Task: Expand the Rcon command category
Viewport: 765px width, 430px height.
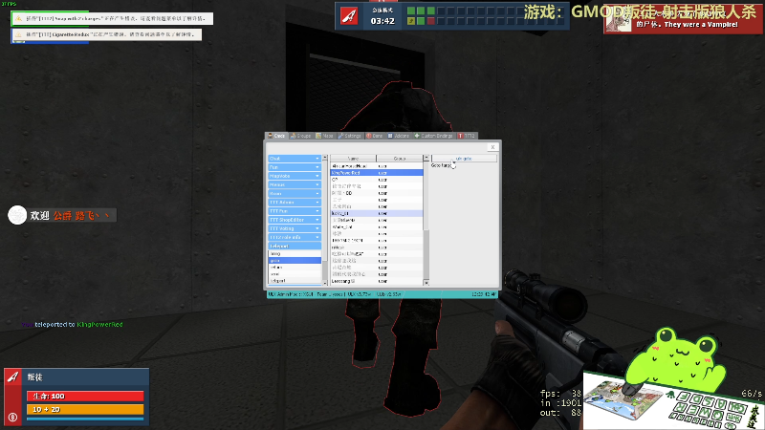Action: pos(295,194)
